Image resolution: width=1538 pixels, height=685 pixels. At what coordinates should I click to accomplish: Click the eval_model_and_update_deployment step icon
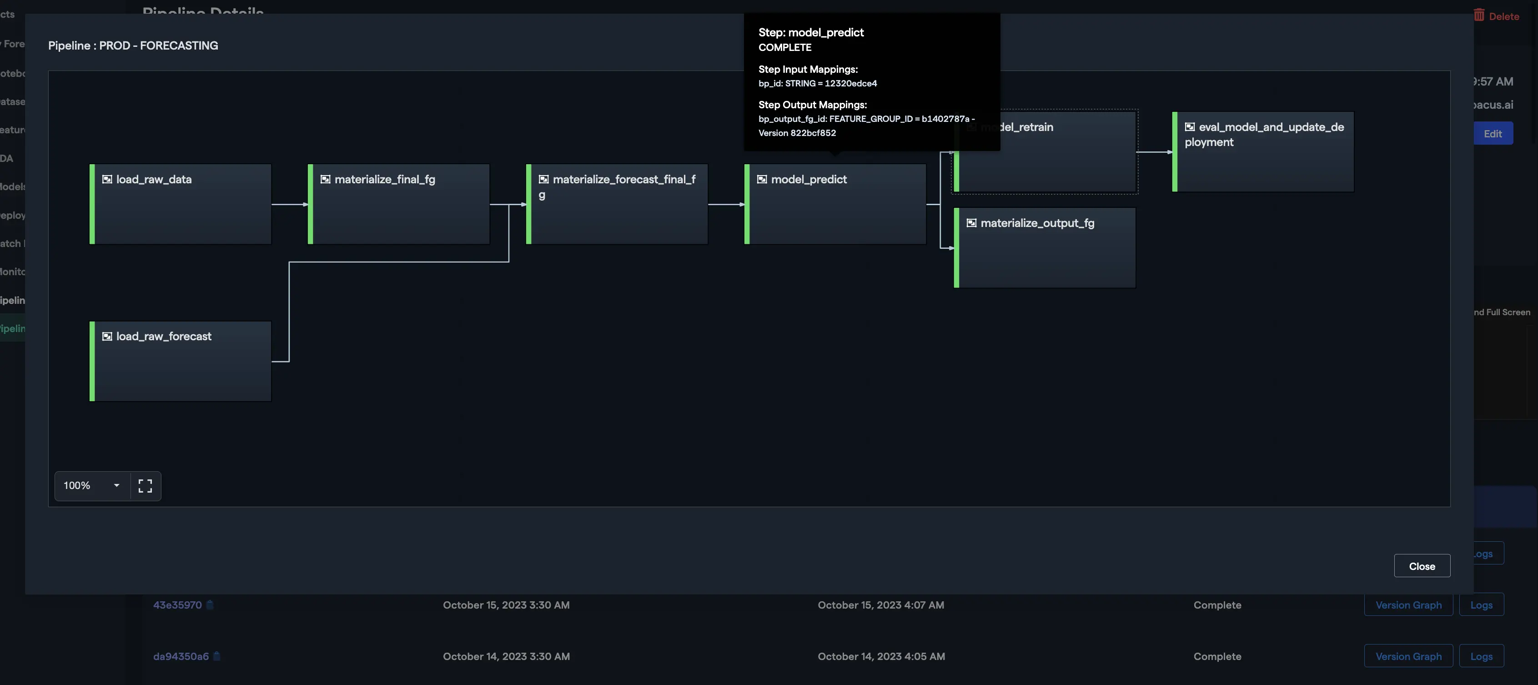(x=1189, y=126)
